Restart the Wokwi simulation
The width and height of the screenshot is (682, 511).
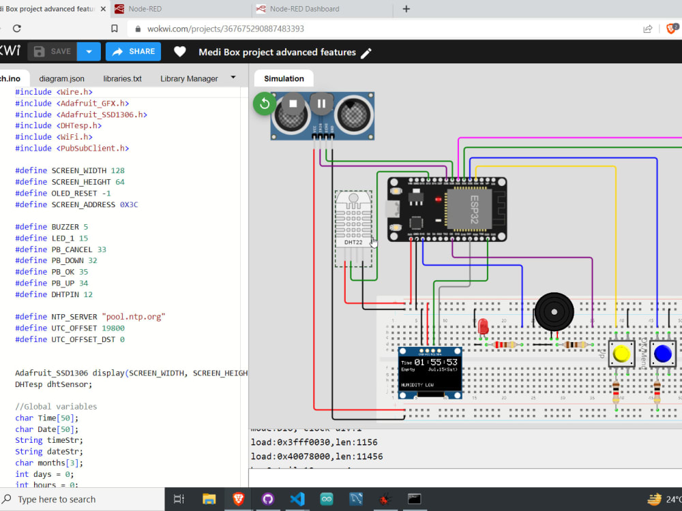(264, 104)
